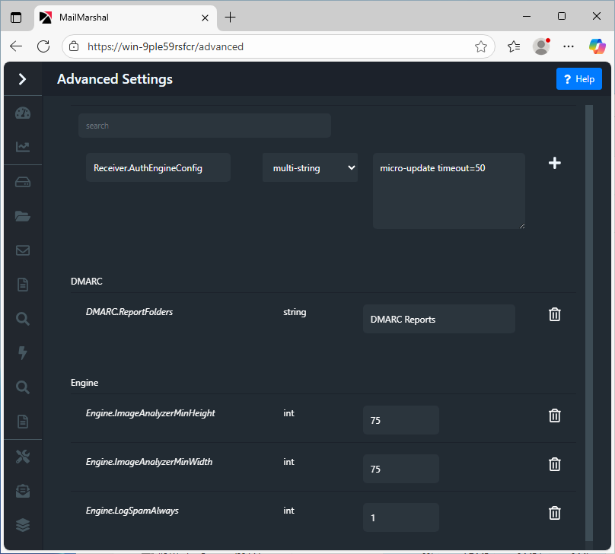The width and height of the screenshot is (615, 554).
Task: Click the hard drive icon in sidebar
Action: [x=23, y=182]
